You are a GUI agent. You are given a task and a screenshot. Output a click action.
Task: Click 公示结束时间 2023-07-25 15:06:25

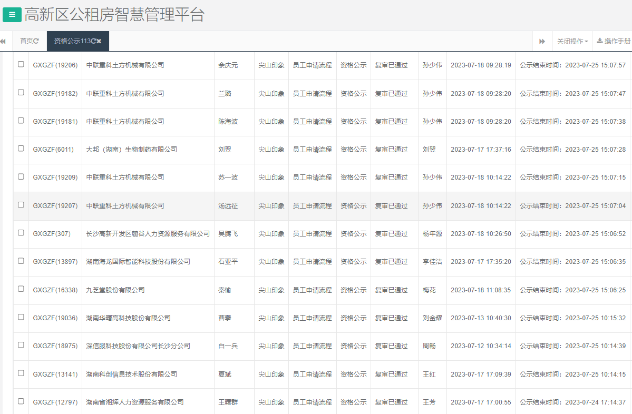tap(573, 290)
